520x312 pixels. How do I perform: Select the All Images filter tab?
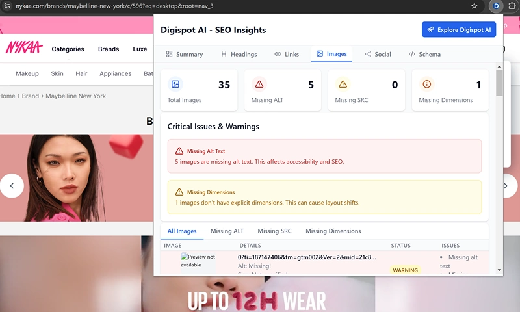[x=182, y=231]
